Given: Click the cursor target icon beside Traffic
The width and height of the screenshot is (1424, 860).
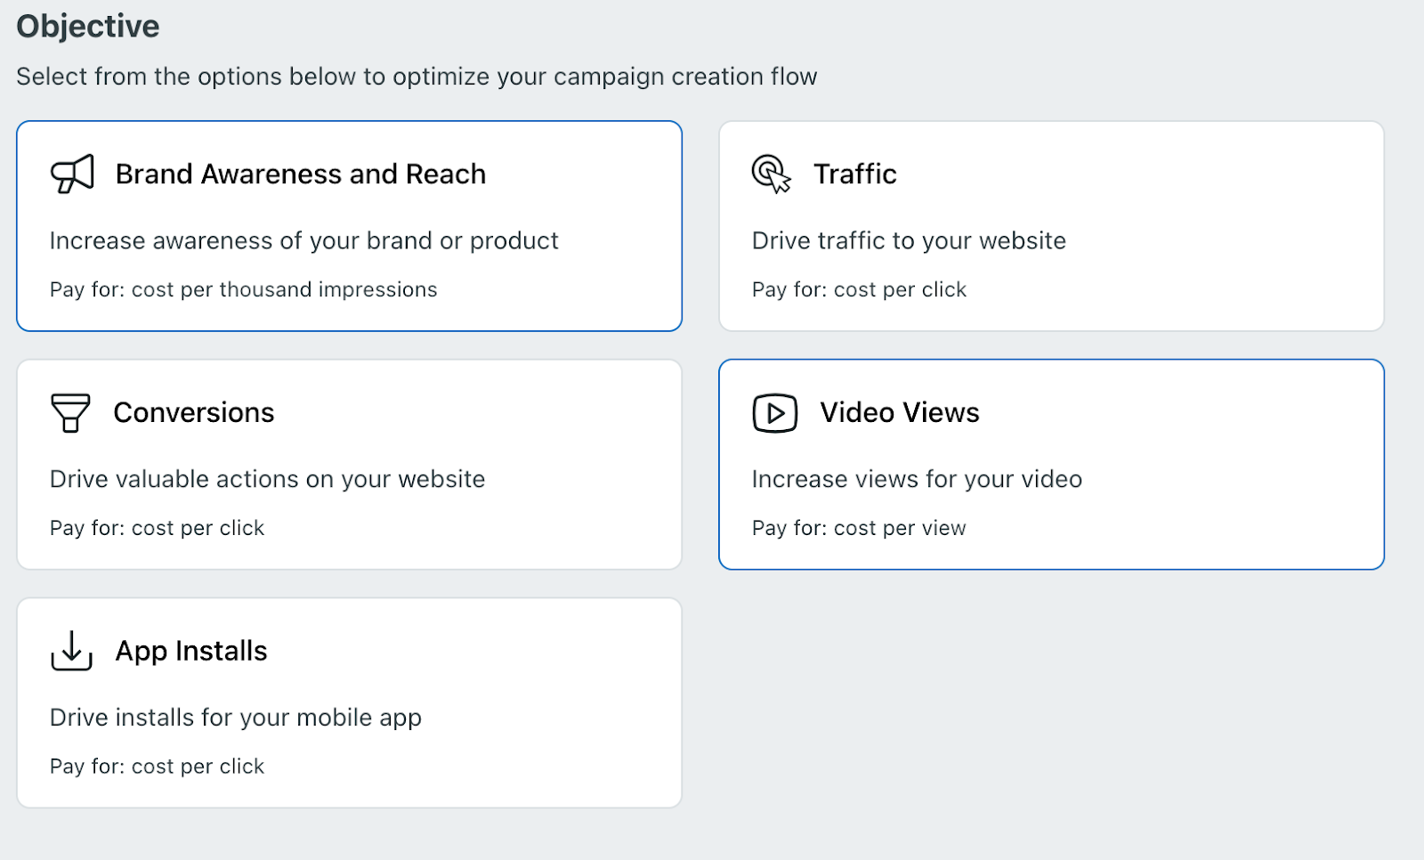Looking at the screenshot, I should (771, 174).
